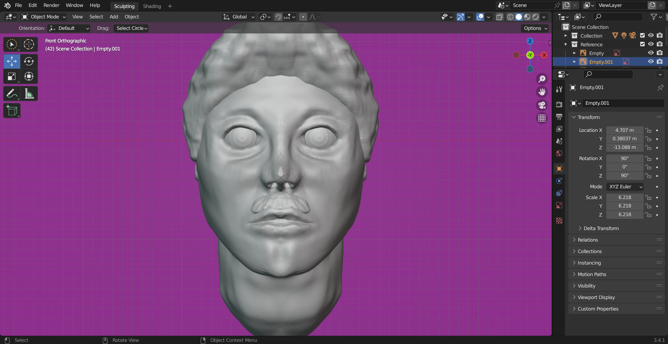
Task: Open the Tool properties tab
Action: [559, 89]
